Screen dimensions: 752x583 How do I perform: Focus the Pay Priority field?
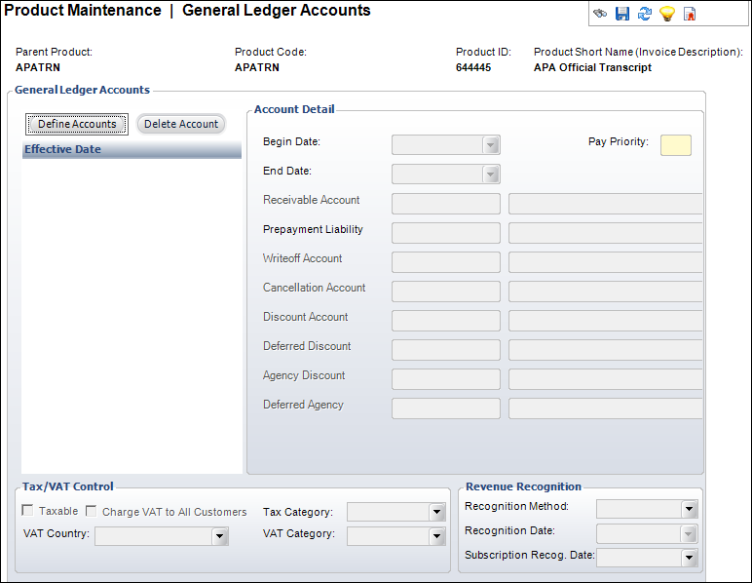pyautogui.click(x=676, y=145)
